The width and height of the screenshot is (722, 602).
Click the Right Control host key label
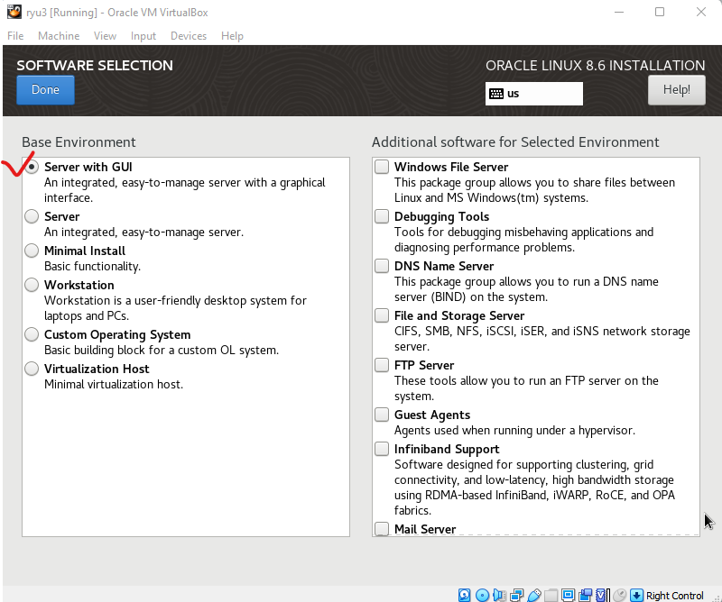pyautogui.click(x=674, y=596)
